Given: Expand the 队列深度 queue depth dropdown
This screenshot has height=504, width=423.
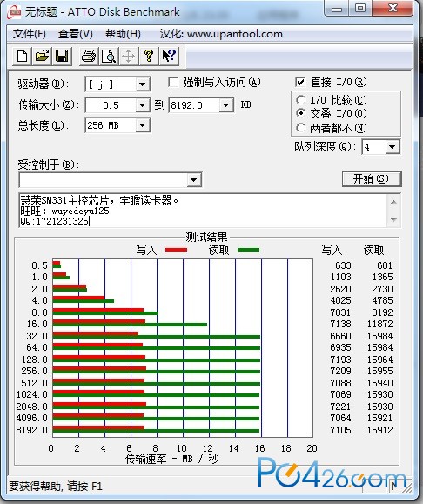Looking at the screenshot, I should pos(392,147).
